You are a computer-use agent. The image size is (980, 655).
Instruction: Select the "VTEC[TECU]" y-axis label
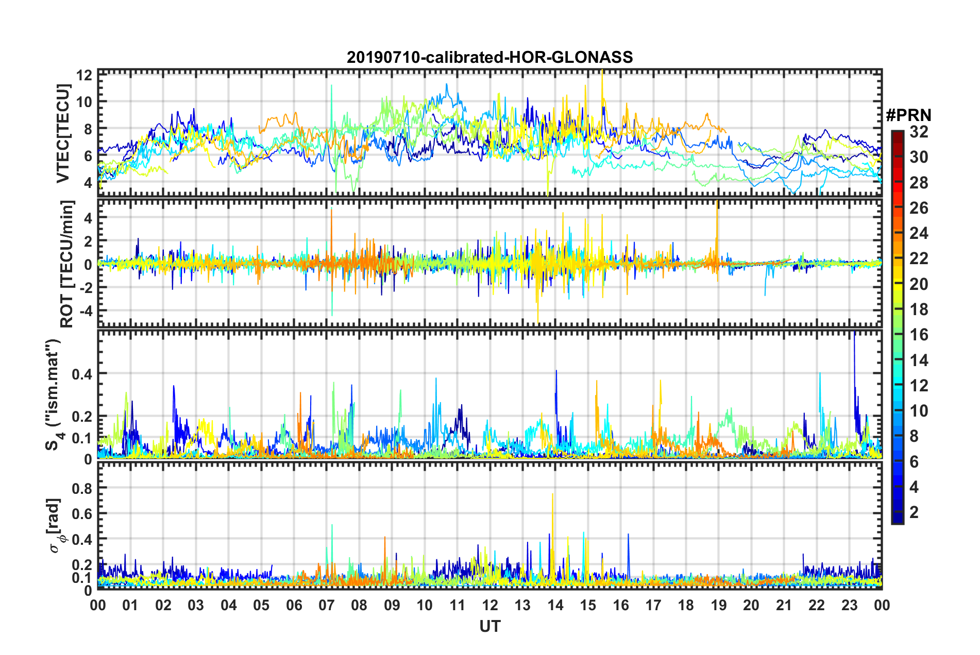pos(63,134)
